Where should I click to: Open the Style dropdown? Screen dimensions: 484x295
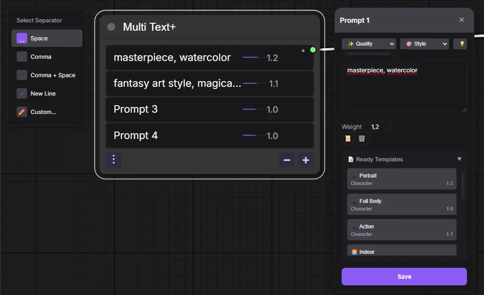pos(424,44)
